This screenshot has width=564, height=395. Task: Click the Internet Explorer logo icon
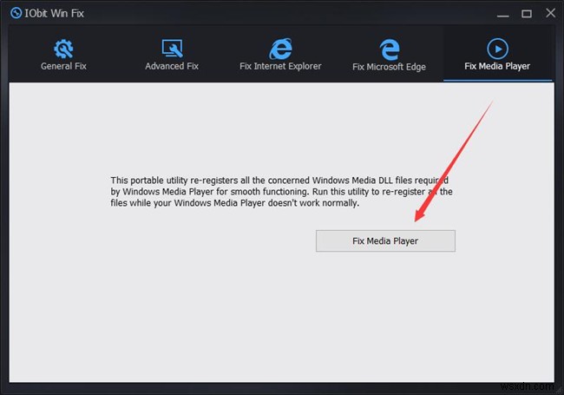280,49
